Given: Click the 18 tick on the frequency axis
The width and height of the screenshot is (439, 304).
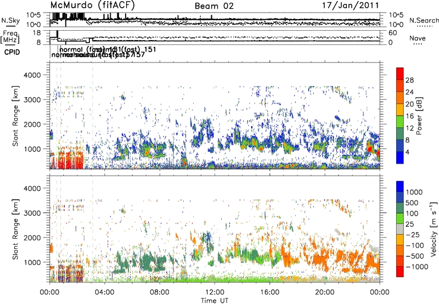Looking at the screenshot, I should coord(37,33).
